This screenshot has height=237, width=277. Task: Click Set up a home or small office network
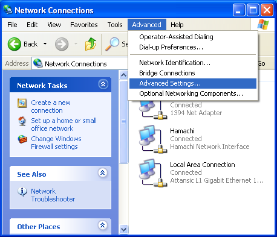point(64,125)
